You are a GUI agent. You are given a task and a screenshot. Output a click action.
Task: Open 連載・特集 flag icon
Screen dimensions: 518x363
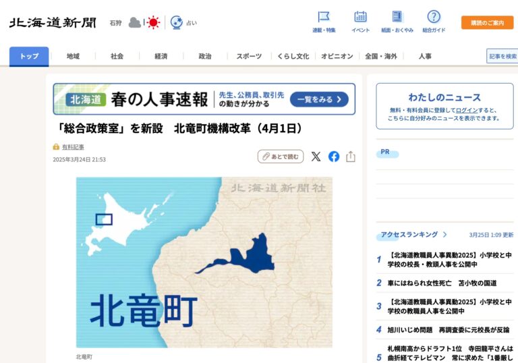coord(324,17)
